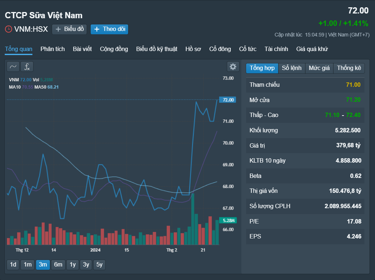375x280 pixels.
Task: Add VNM to Biểu đồ chart
Action: click(69, 29)
